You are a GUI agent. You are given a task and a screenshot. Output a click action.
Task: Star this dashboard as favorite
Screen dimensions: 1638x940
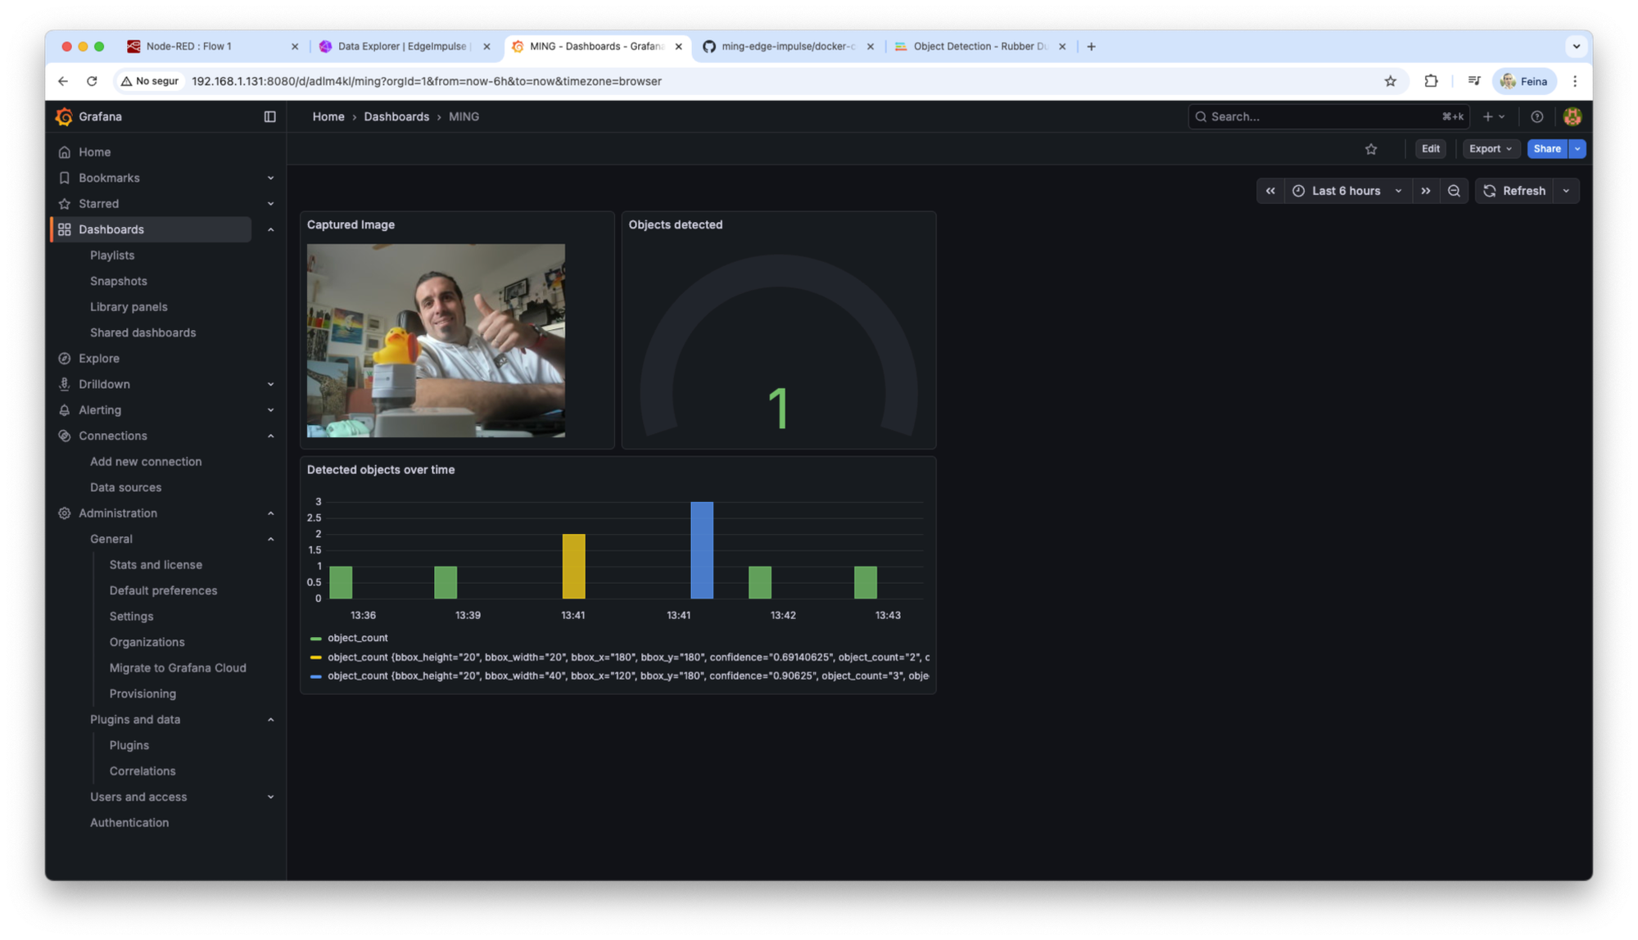[x=1371, y=149]
